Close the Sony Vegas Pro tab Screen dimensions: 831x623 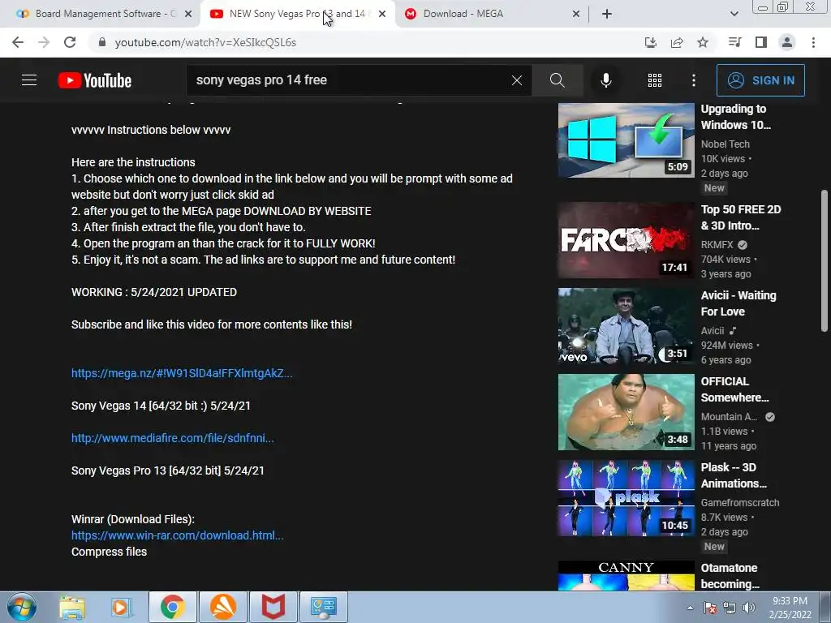pos(382,14)
